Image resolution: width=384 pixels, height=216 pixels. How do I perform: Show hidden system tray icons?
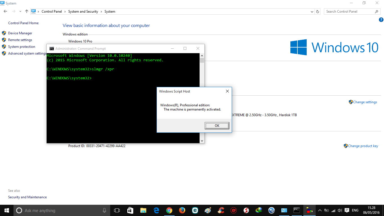(x=320, y=210)
